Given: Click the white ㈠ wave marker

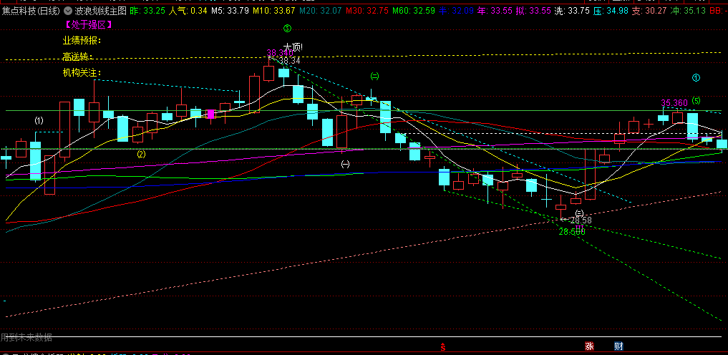Looking at the screenshot, I should pos(345,164).
